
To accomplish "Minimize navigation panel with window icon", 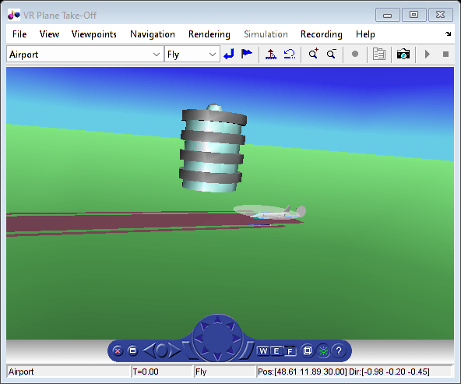I will pyautogui.click(x=133, y=351).
